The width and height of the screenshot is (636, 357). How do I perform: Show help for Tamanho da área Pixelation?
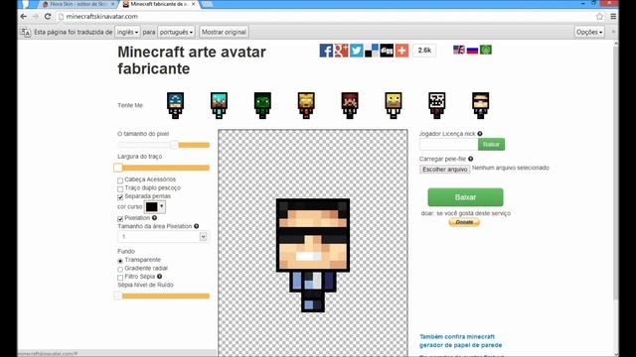coord(197,226)
